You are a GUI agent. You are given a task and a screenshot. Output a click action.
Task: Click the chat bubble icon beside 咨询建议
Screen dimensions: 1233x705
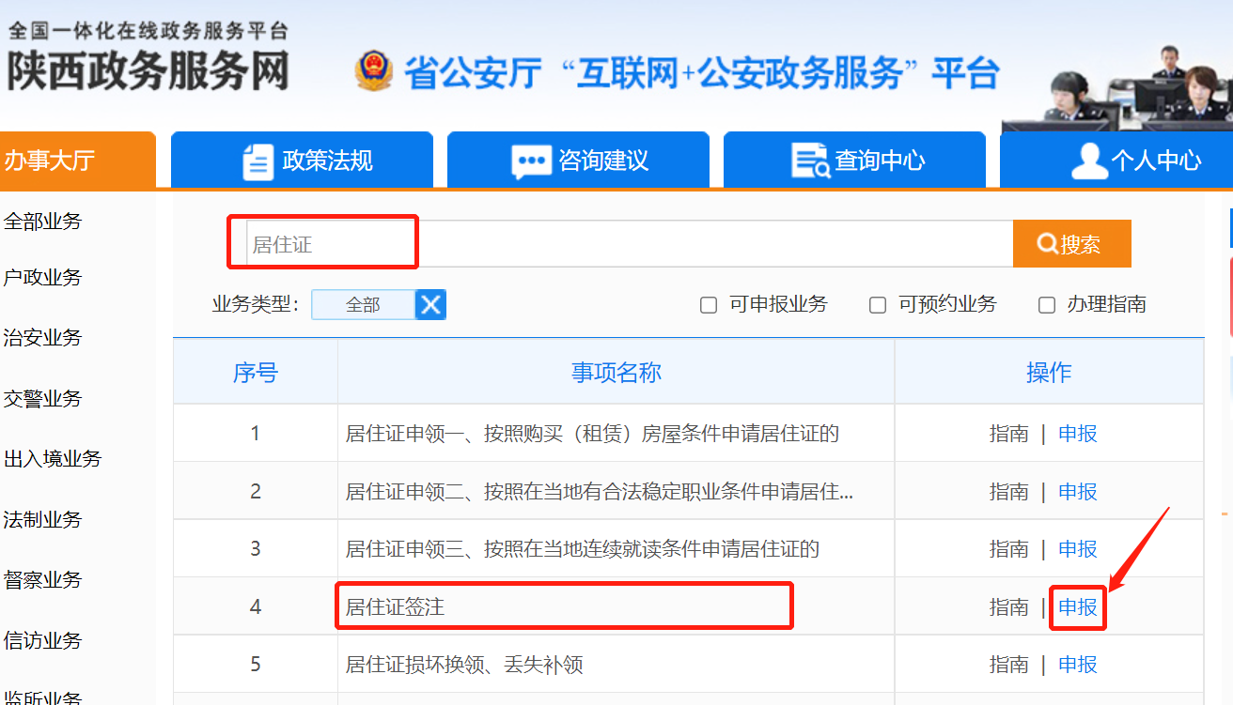coord(531,161)
